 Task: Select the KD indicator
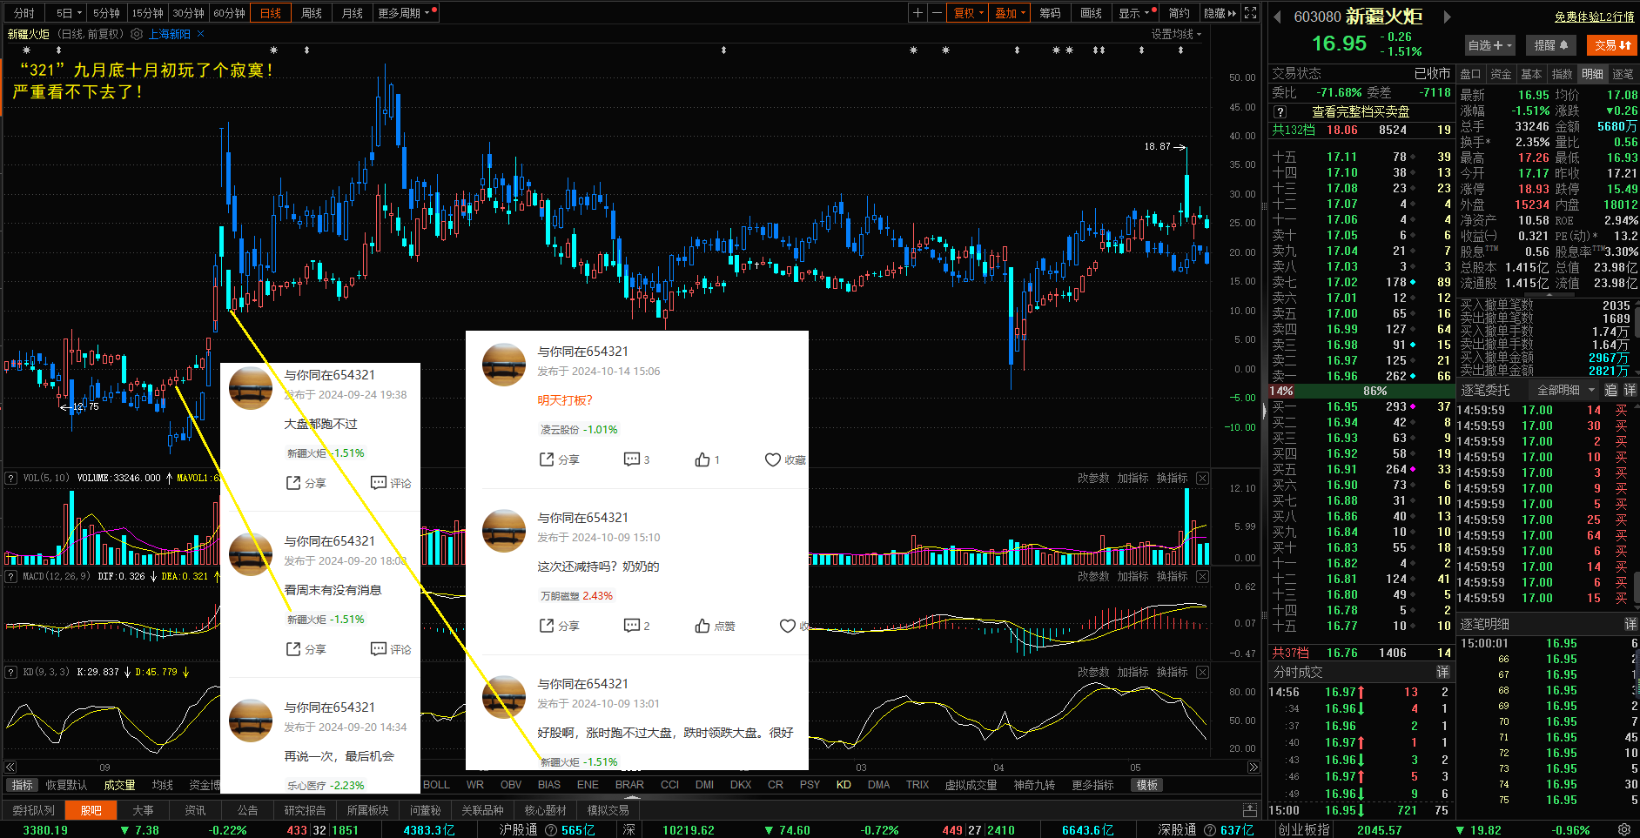pos(844,785)
